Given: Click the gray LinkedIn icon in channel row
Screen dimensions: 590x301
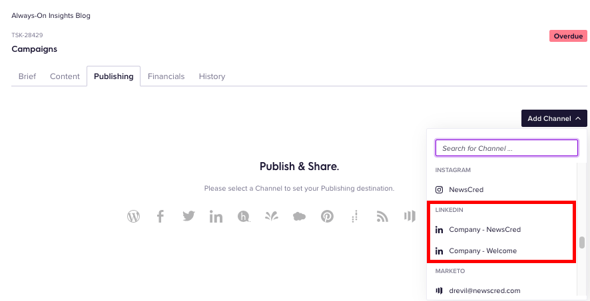Looking at the screenshot, I should [x=216, y=217].
